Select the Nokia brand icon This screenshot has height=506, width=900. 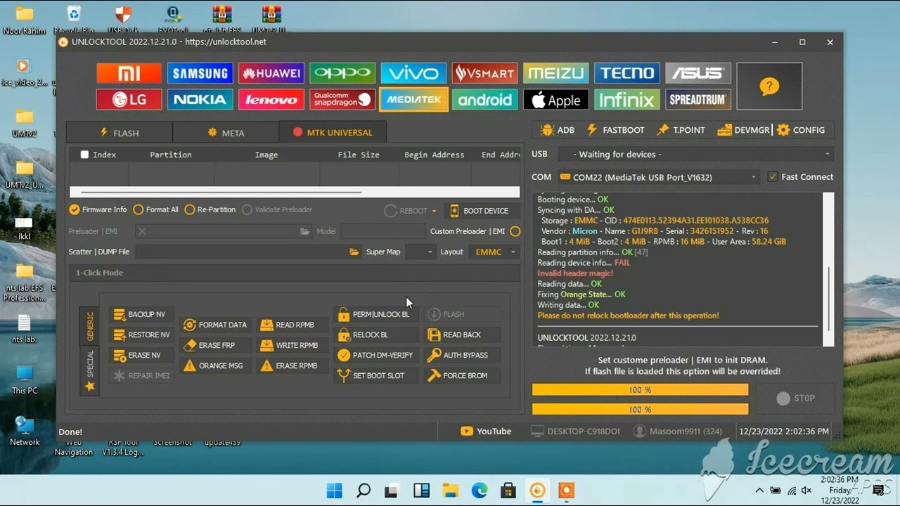pos(200,100)
